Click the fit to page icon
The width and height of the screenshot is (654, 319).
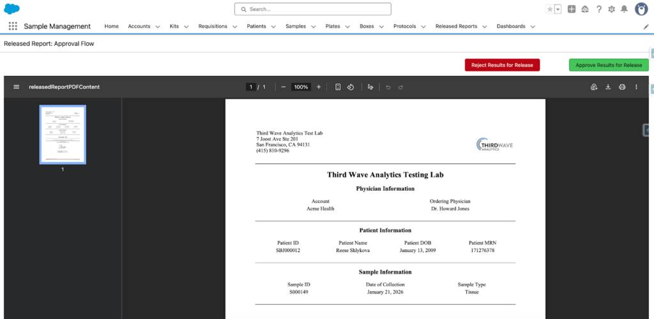point(338,87)
